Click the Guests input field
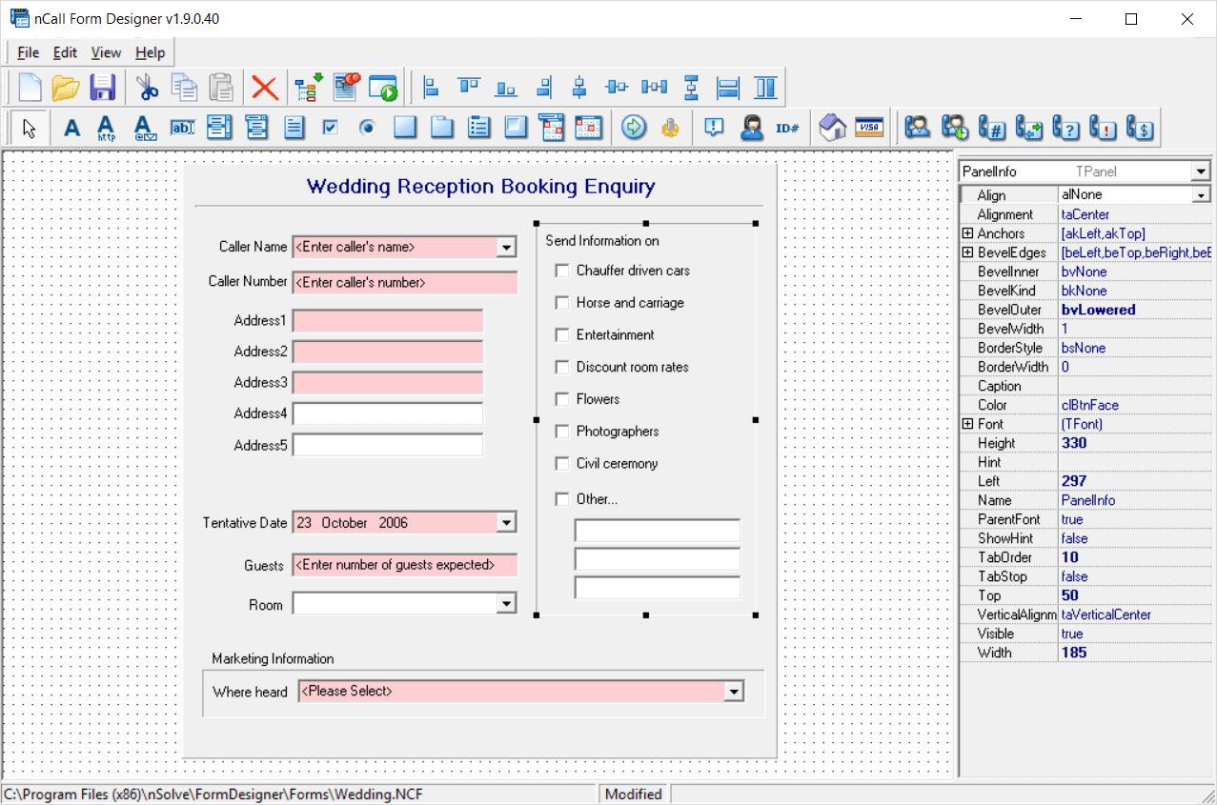The height and width of the screenshot is (805, 1217). [x=405, y=565]
